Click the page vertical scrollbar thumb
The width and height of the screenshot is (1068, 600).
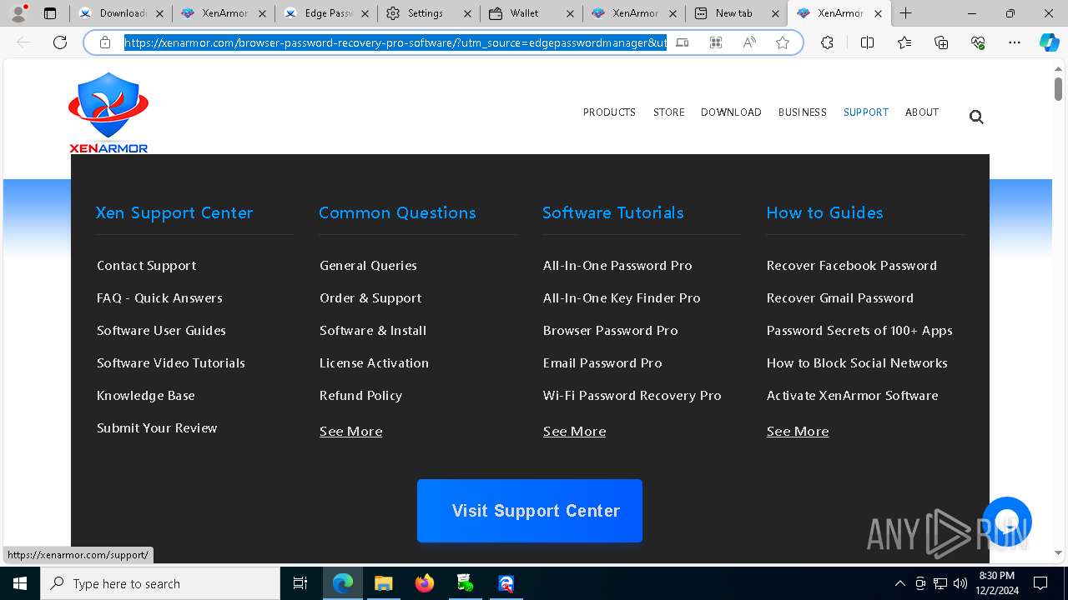pyautogui.click(x=1058, y=88)
